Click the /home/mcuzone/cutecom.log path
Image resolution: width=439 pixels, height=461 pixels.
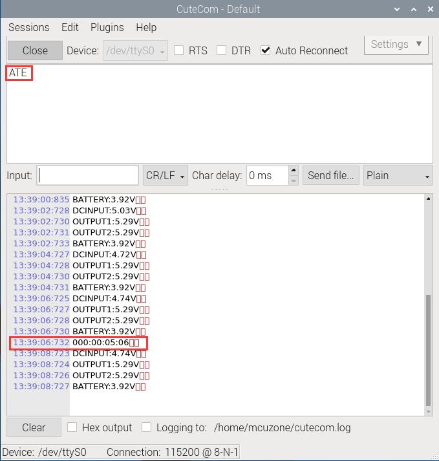[x=283, y=427]
